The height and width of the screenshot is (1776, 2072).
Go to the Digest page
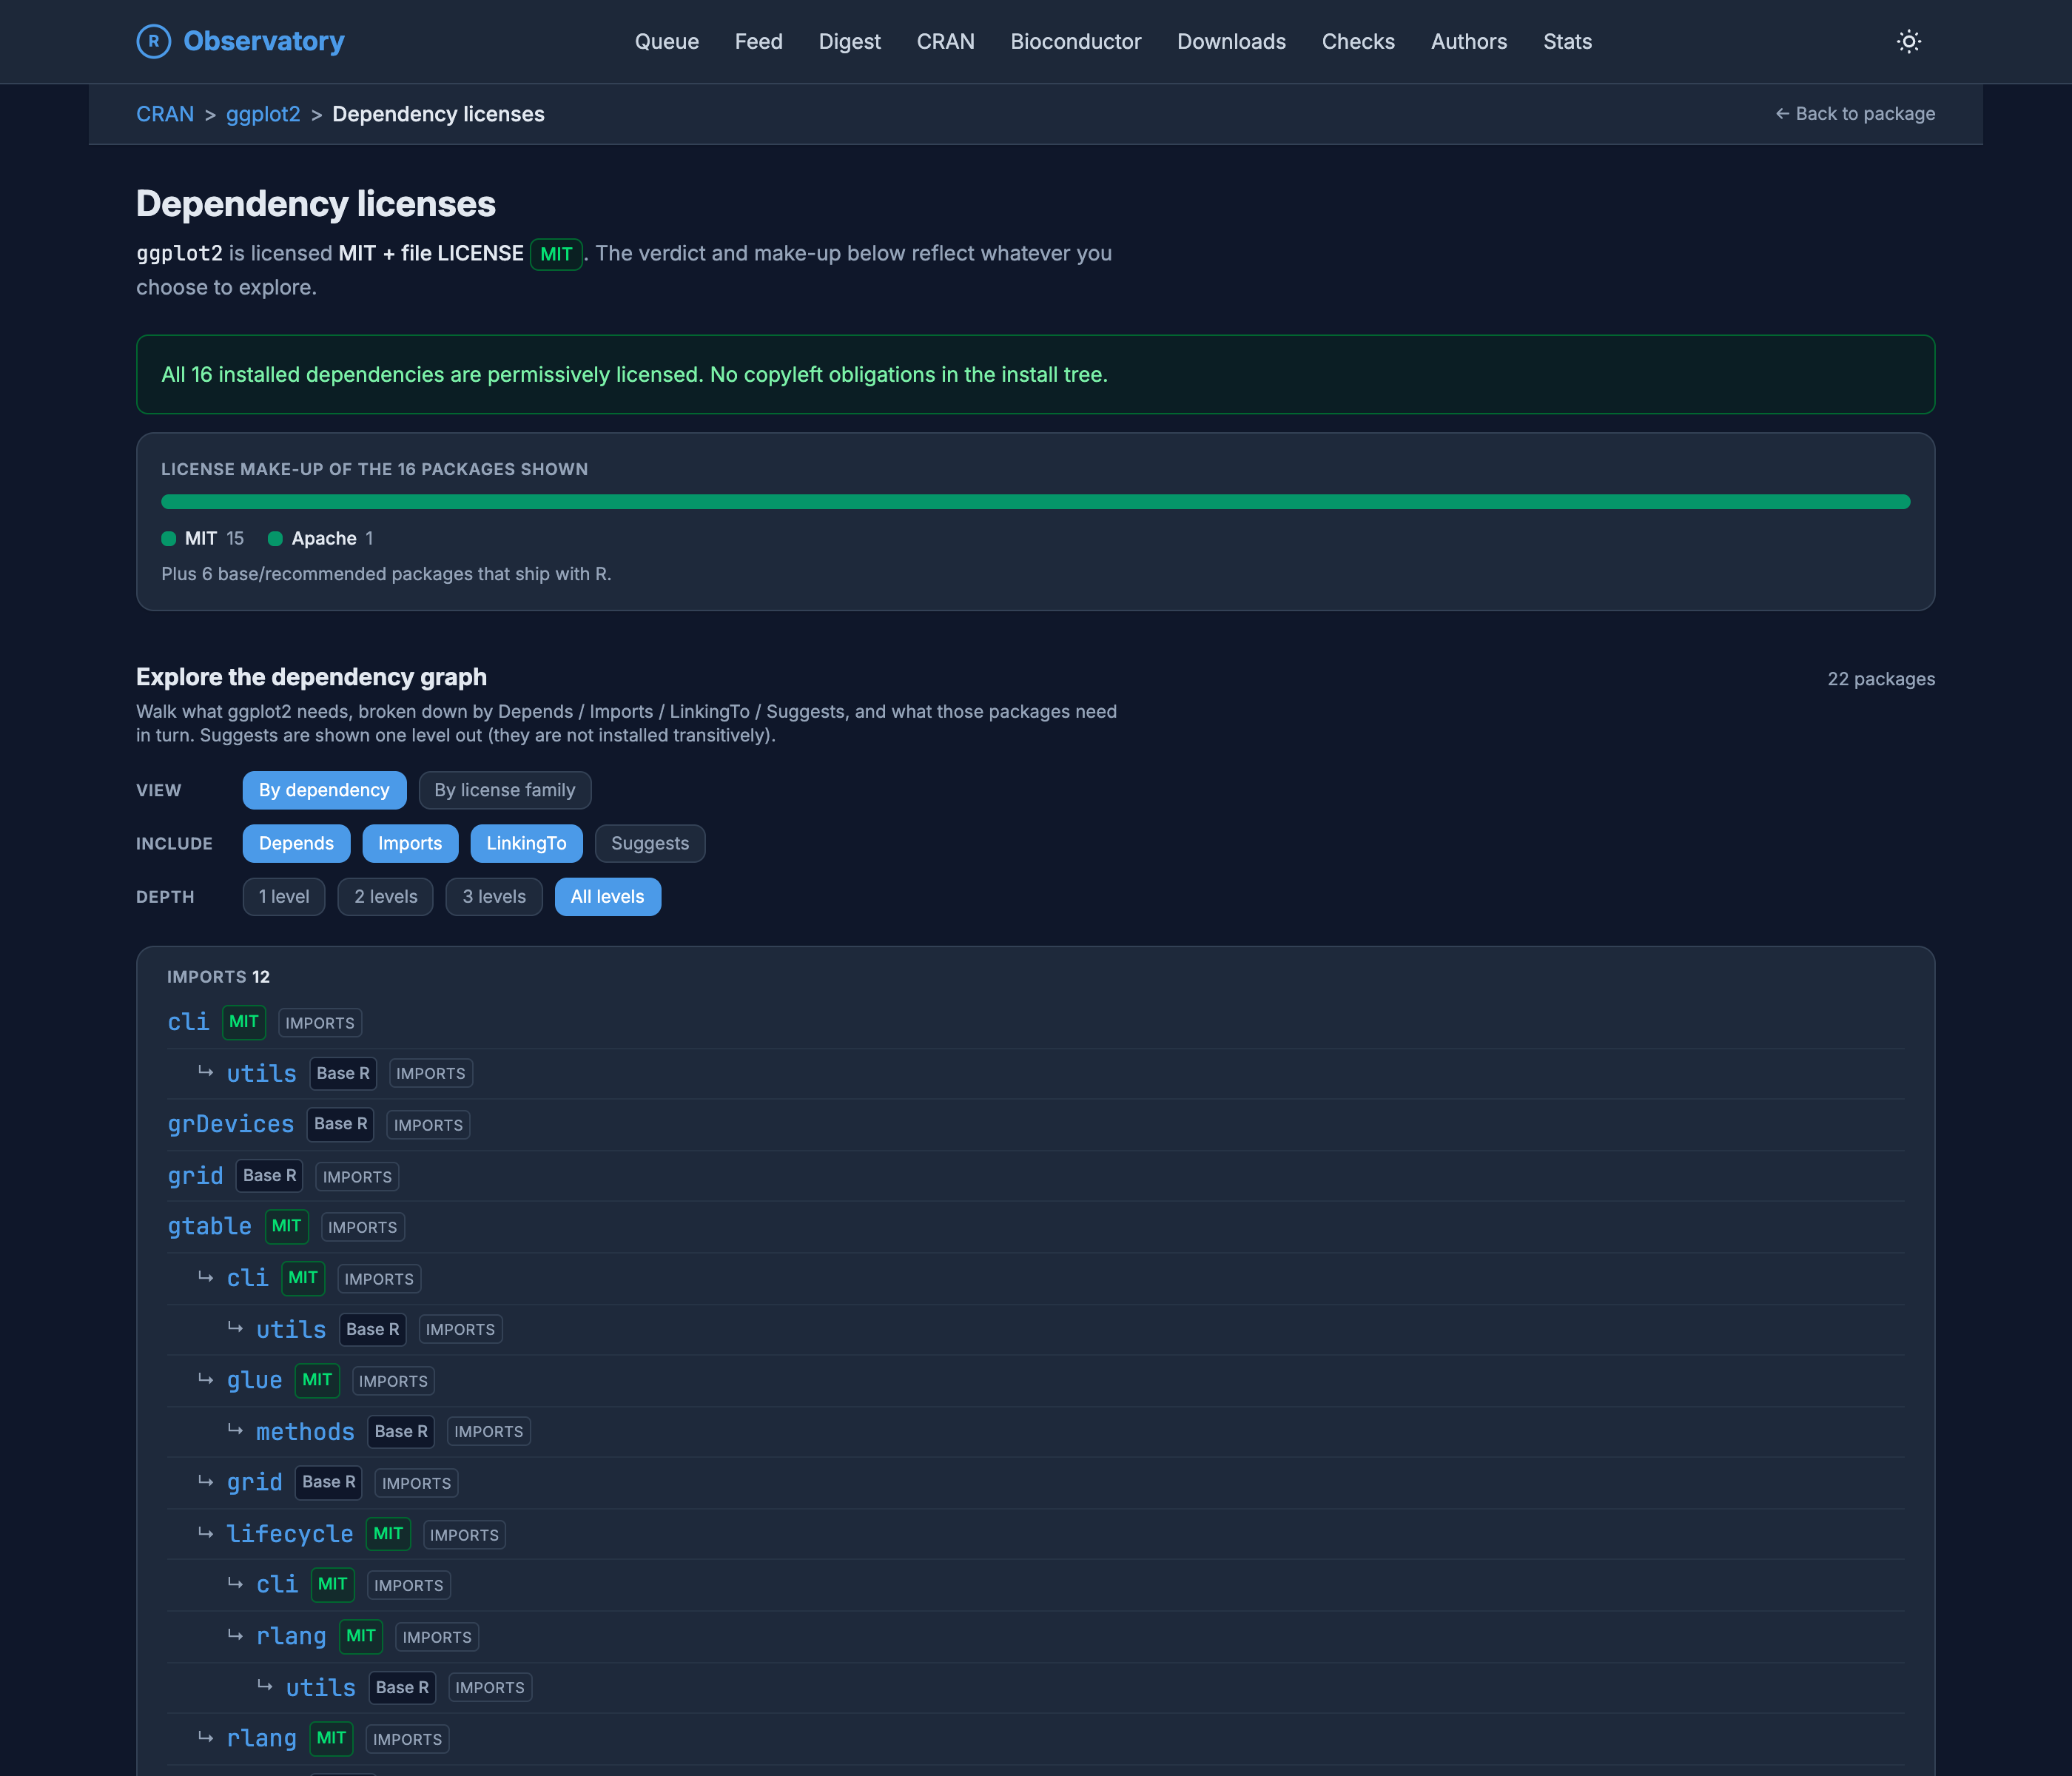pos(849,41)
